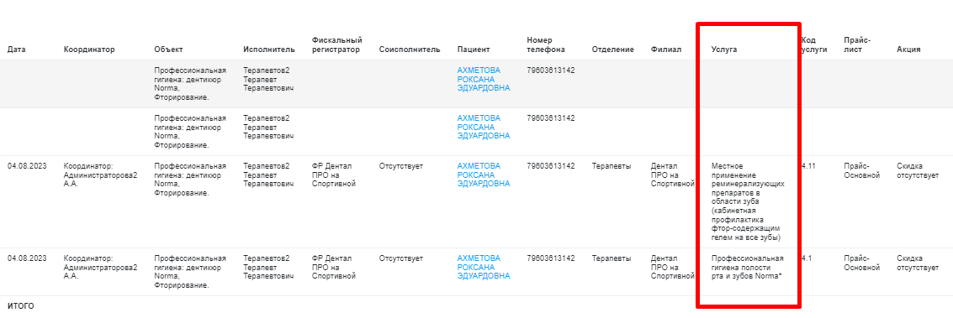953x318 pixels.
Task: Click the Акция column header
Action: tap(908, 50)
